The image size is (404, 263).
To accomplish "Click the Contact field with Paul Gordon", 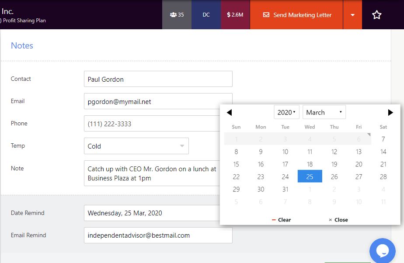I will point(158,79).
